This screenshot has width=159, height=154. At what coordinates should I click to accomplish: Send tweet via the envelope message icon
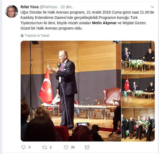(87, 147)
